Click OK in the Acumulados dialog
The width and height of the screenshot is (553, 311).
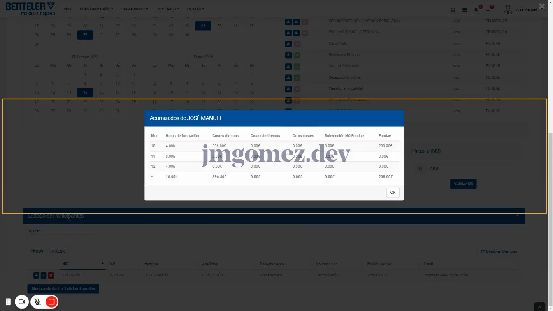(x=393, y=193)
